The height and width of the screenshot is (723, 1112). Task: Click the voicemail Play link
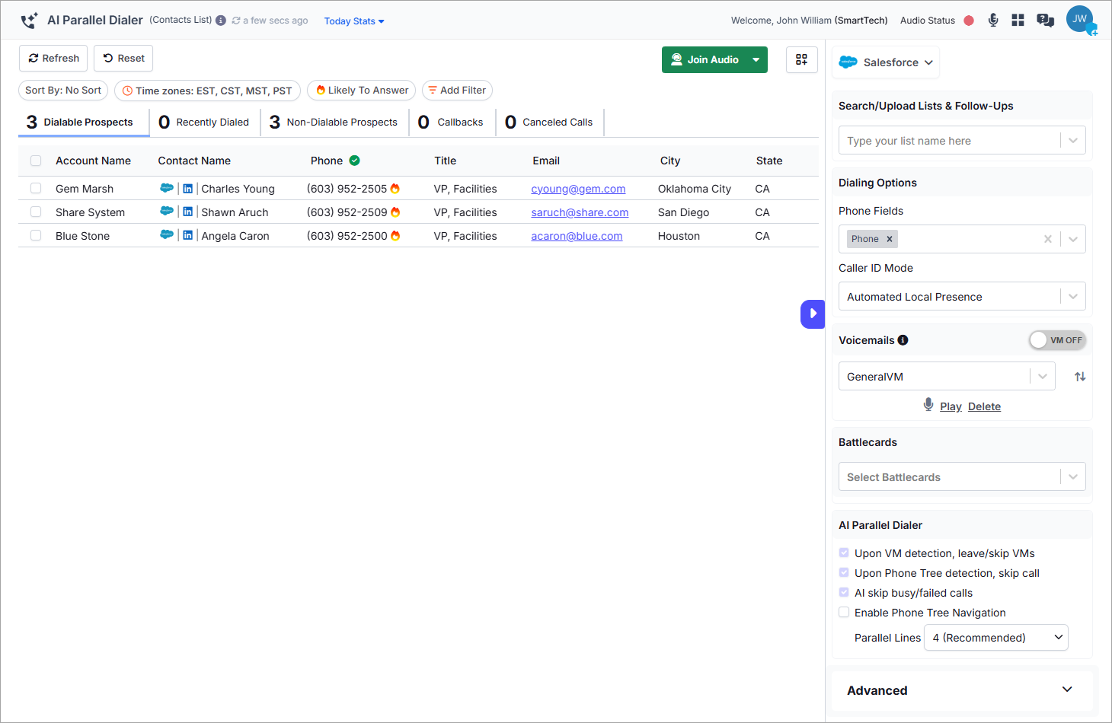[x=951, y=406]
